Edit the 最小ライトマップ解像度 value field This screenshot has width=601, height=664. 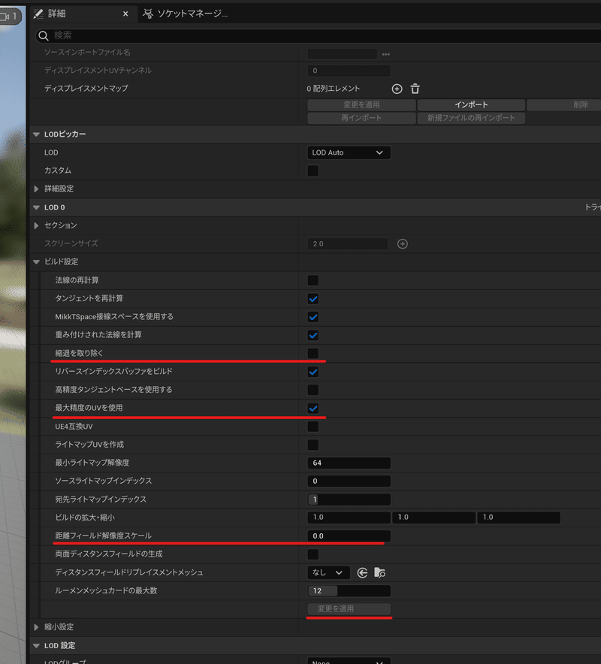pyautogui.click(x=349, y=463)
